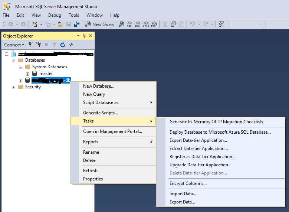The height and width of the screenshot is (212, 289).
Task: Click the MDX query icon
Action: click(129, 24)
